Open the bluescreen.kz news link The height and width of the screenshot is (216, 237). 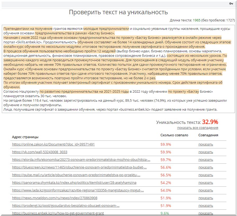click(x=79, y=167)
